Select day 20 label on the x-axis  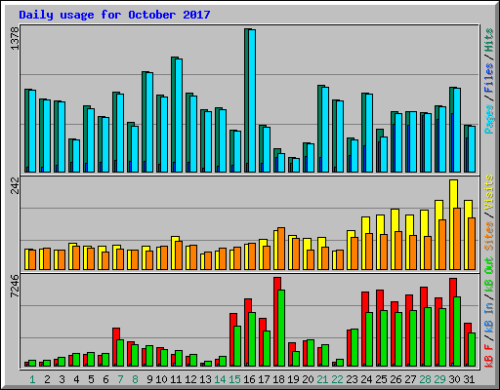pos(308,379)
